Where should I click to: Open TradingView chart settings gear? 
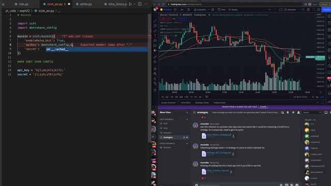[x=308, y=10]
